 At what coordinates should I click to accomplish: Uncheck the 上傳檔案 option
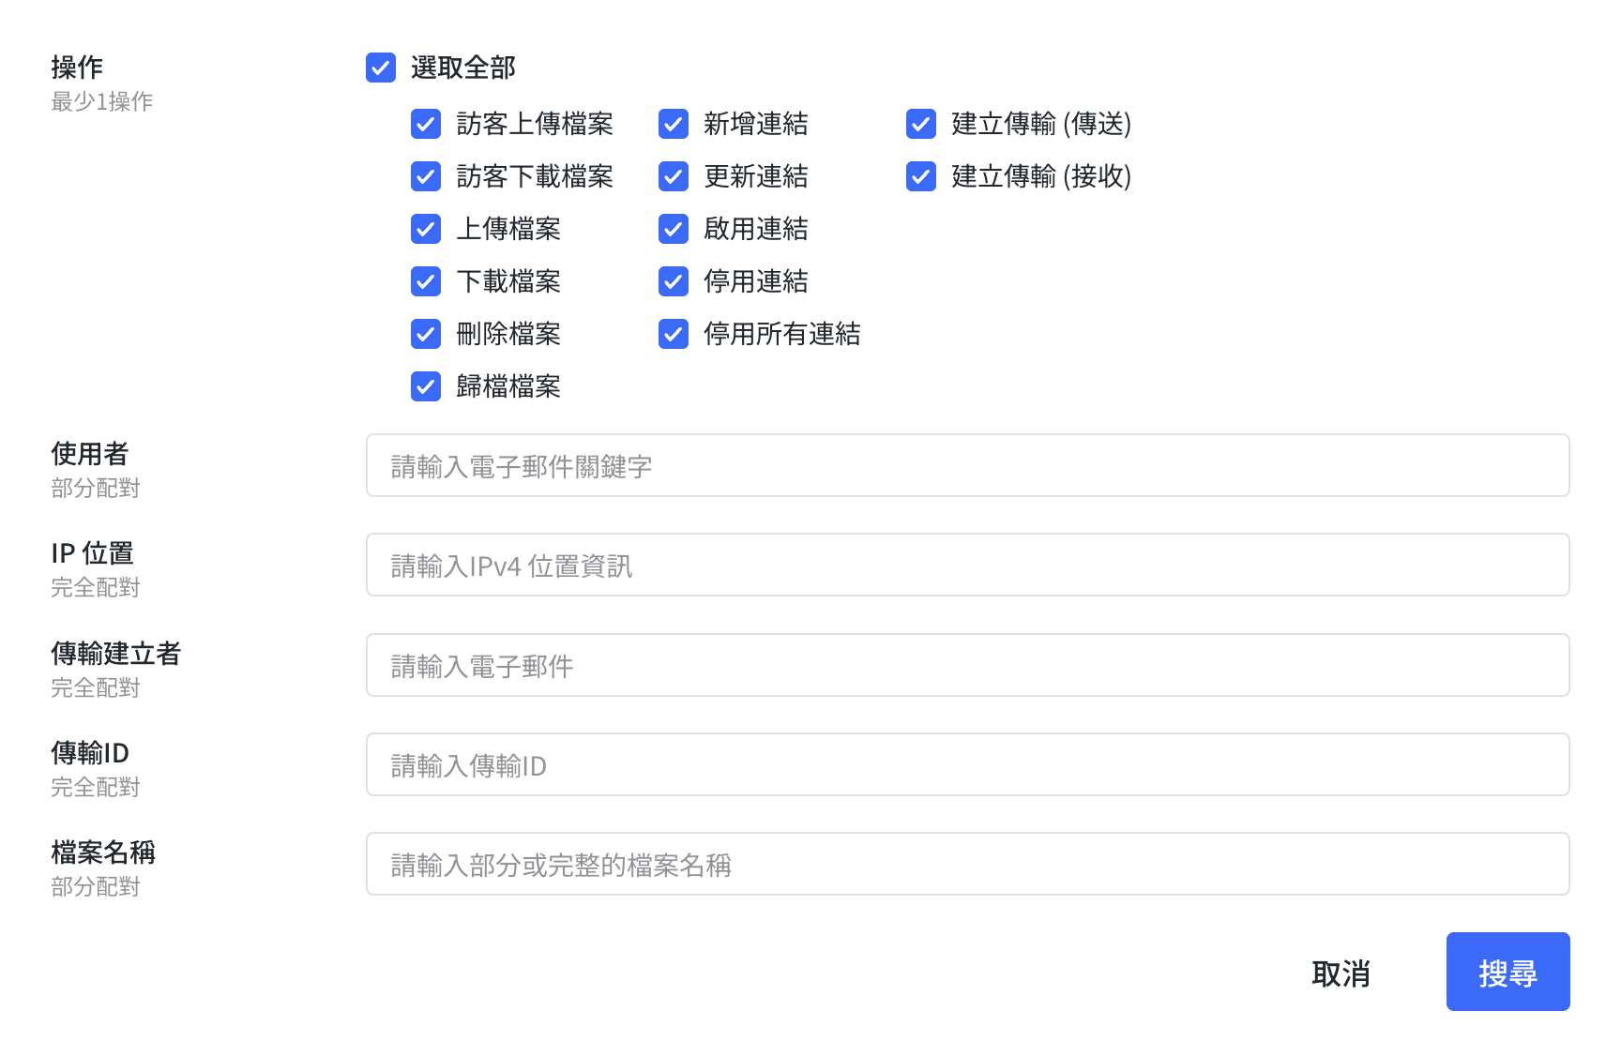click(426, 229)
